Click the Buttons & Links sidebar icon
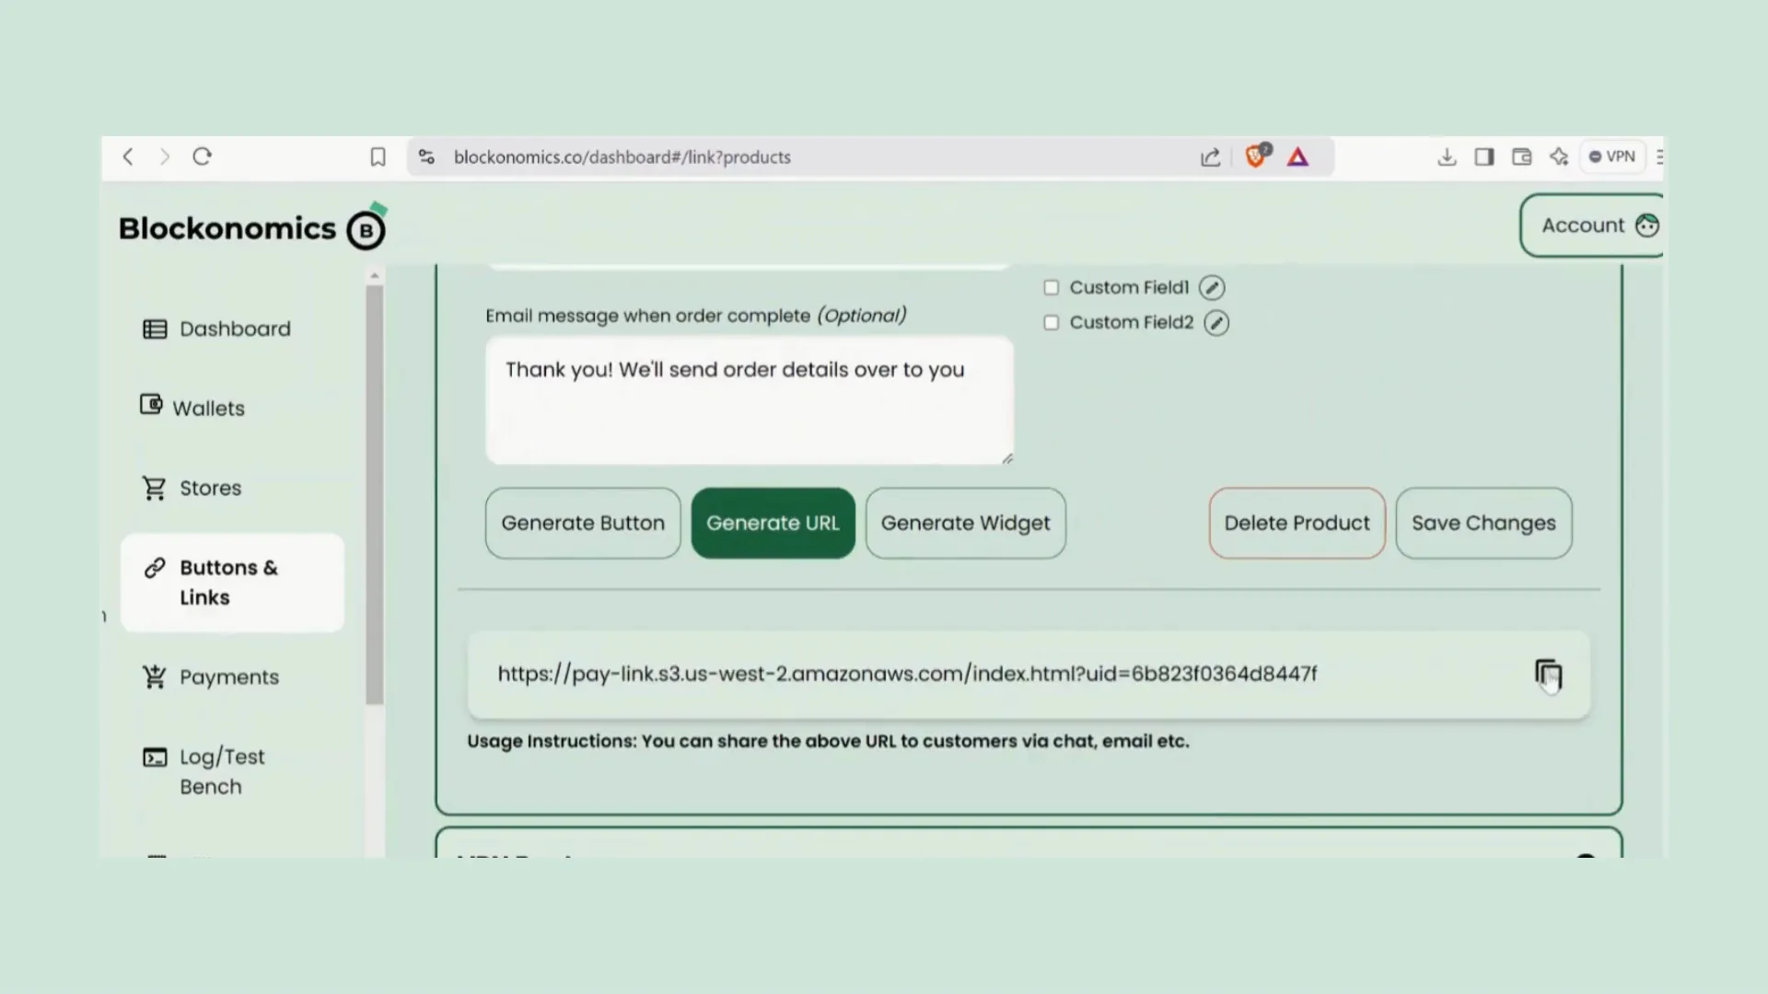Image resolution: width=1768 pixels, height=994 pixels. click(153, 567)
